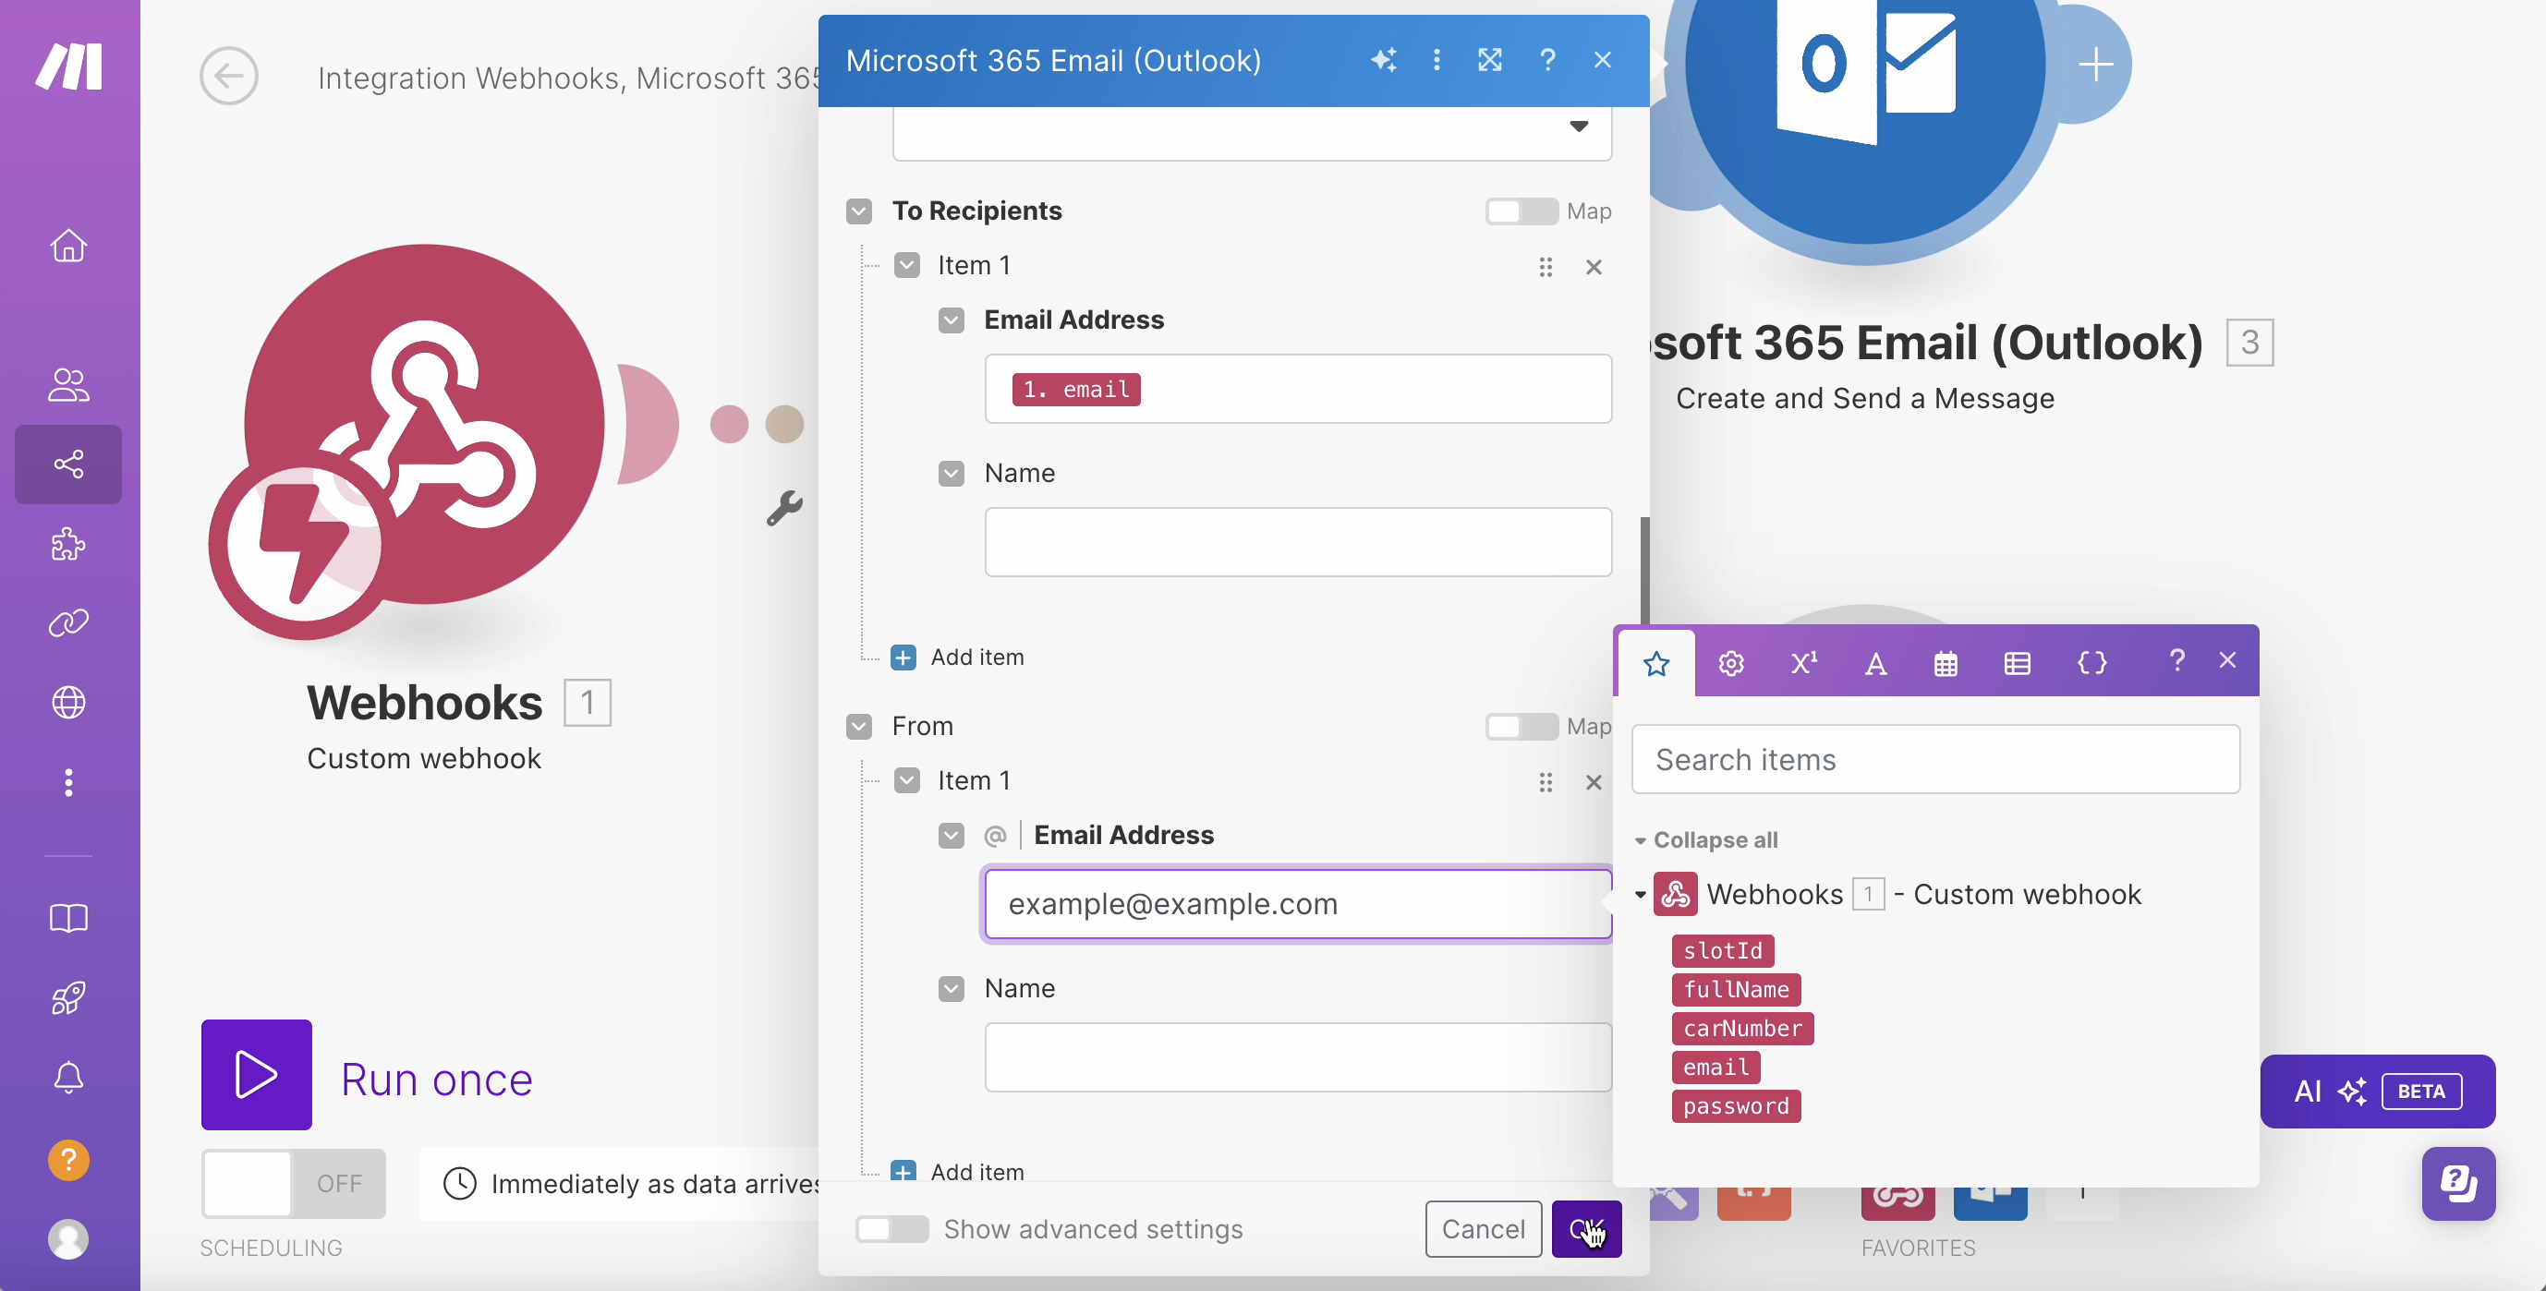Click Cancel button
This screenshot has width=2546, height=1291.
(1483, 1229)
